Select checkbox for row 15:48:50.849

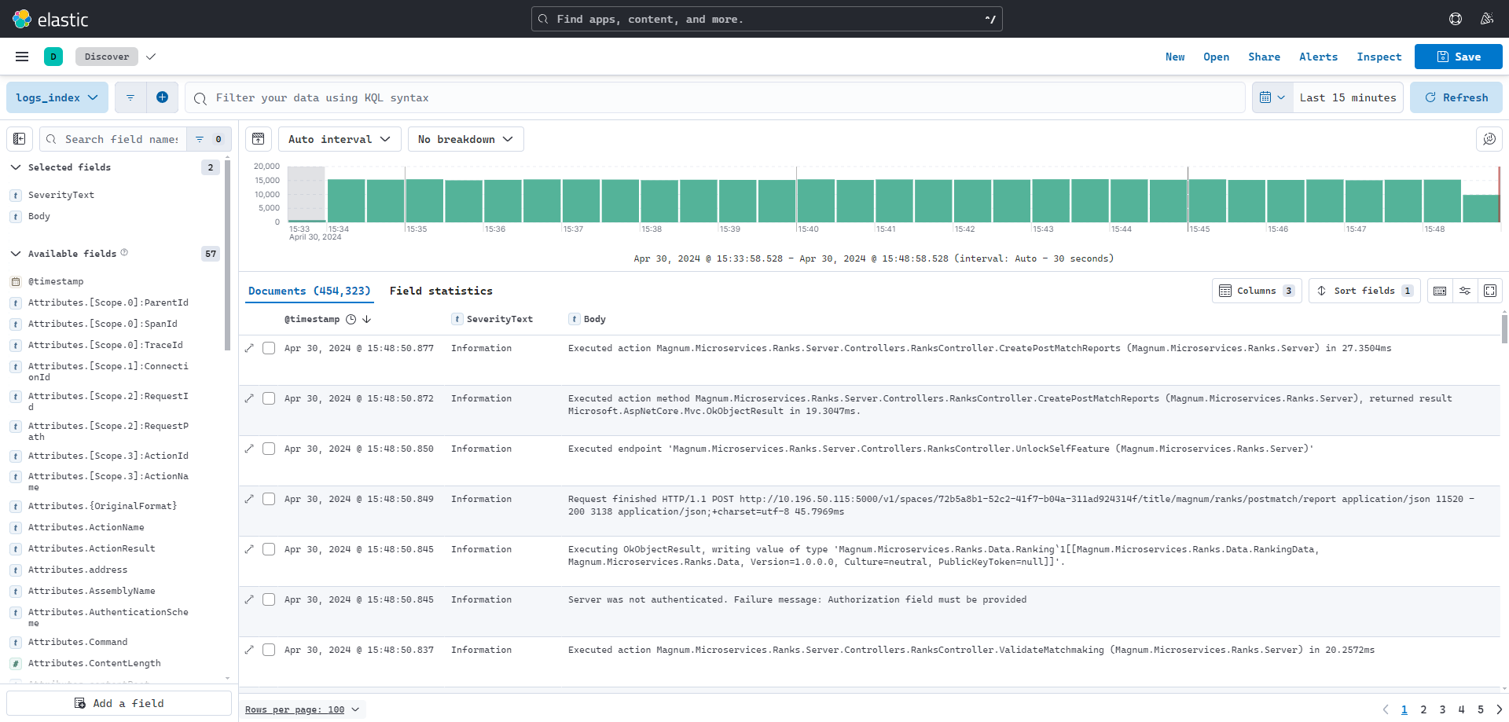pos(269,499)
